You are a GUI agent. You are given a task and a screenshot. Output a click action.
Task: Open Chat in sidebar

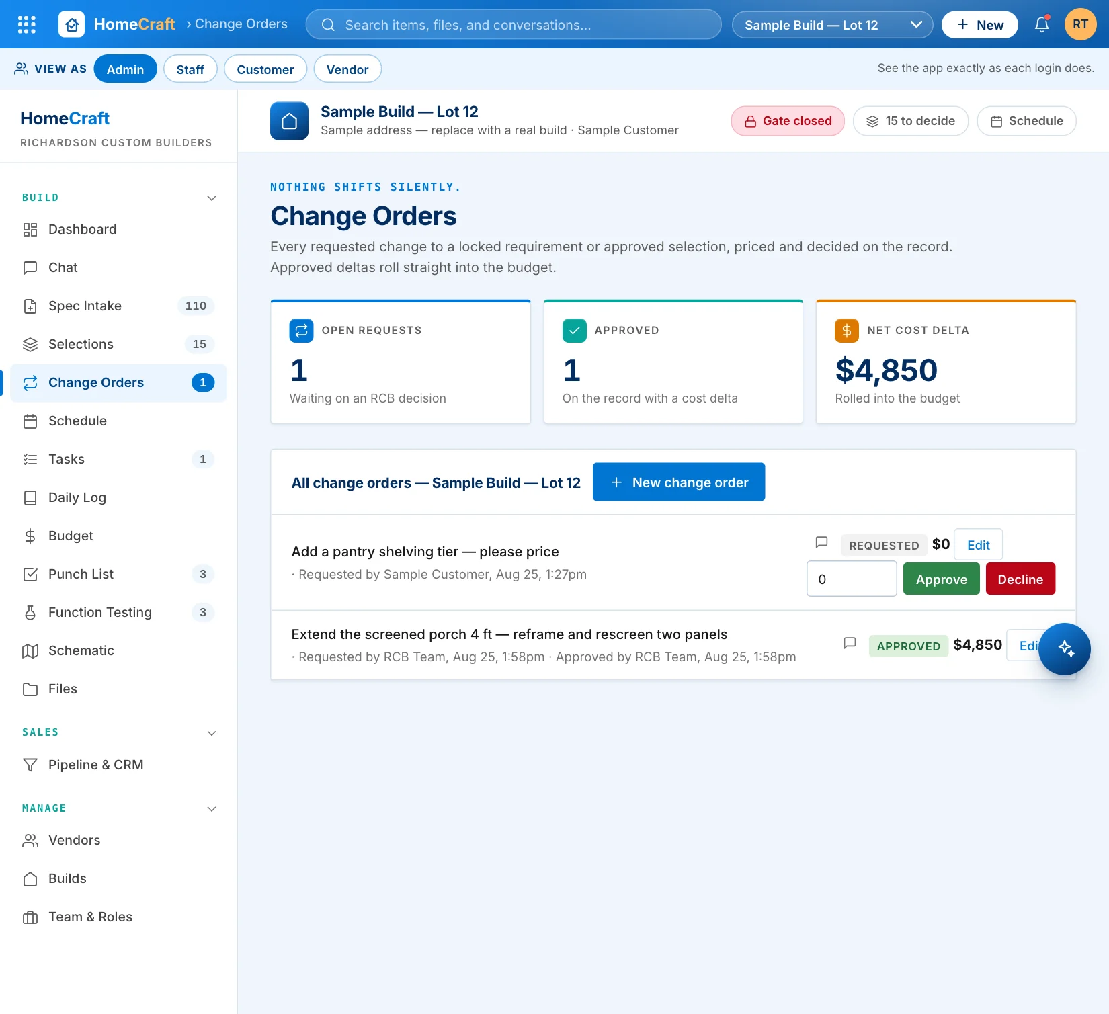click(118, 268)
